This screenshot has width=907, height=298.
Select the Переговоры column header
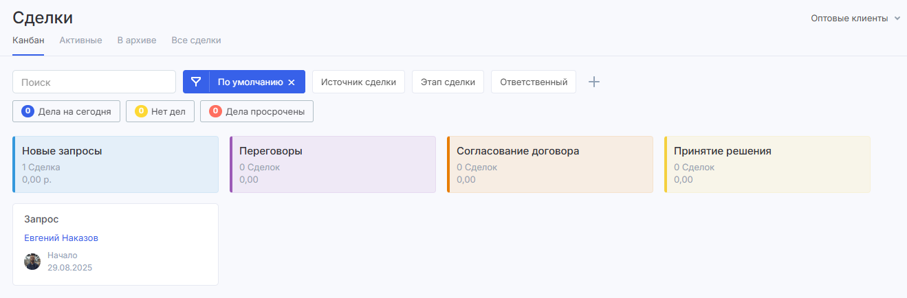click(x=271, y=151)
